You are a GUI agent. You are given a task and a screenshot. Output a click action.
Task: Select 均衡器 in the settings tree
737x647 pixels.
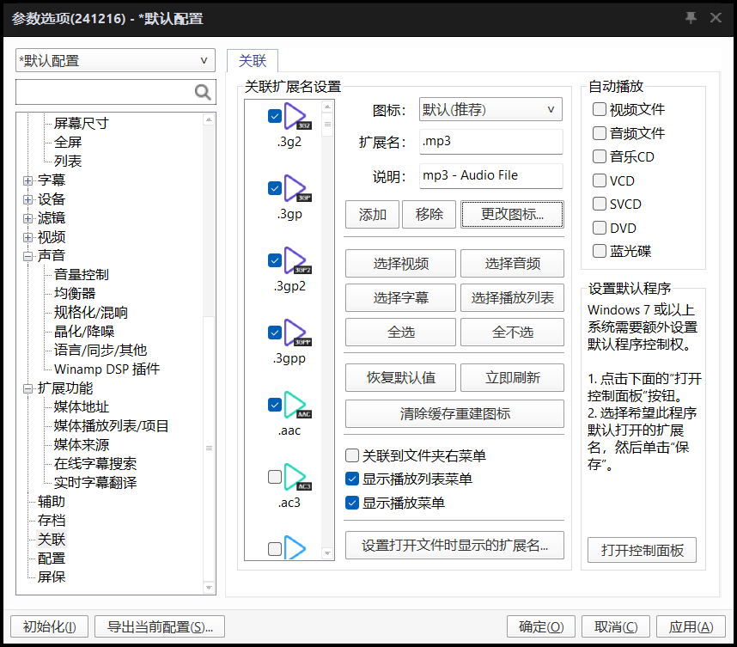[x=75, y=294]
